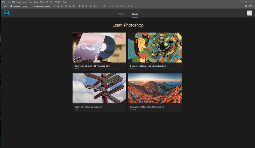The image size is (255, 148).
Task: Open the Select menu
Action: (36, 2)
